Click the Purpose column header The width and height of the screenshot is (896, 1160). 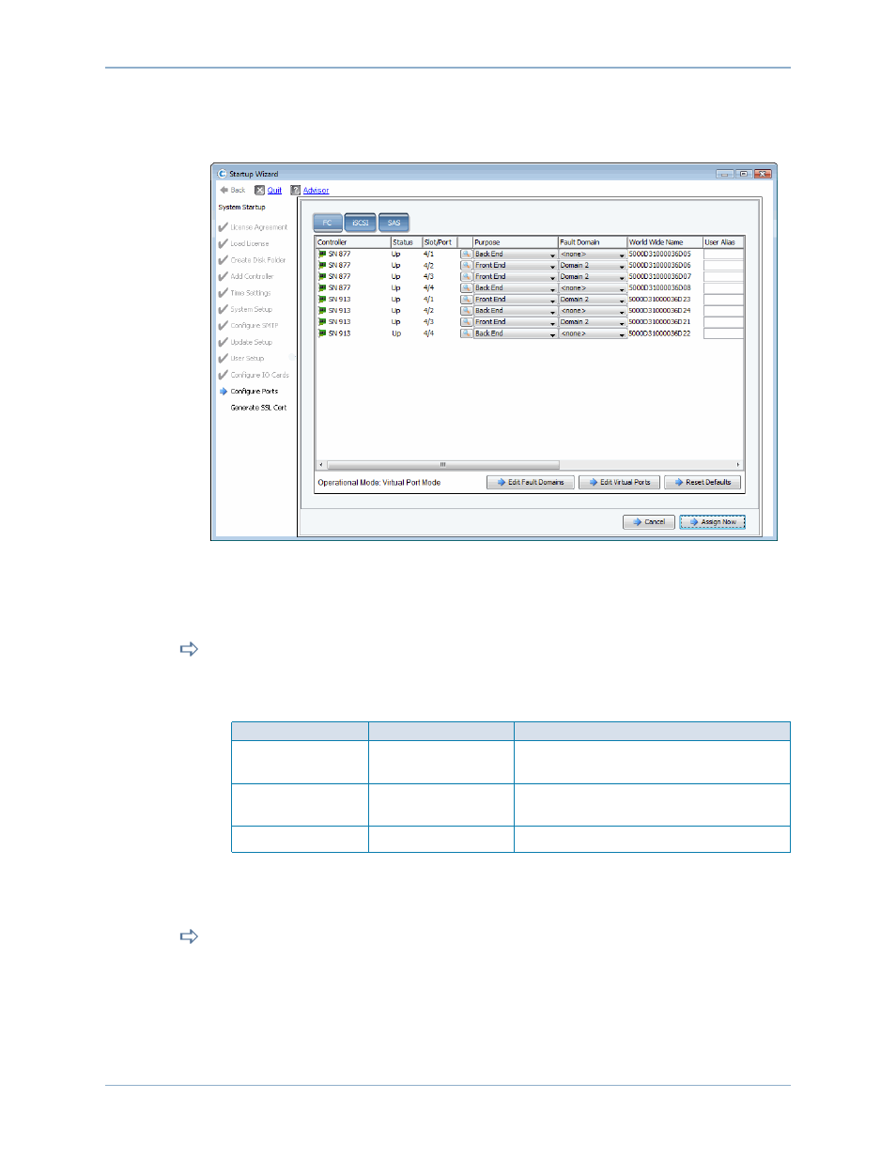(x=515, y=242)
